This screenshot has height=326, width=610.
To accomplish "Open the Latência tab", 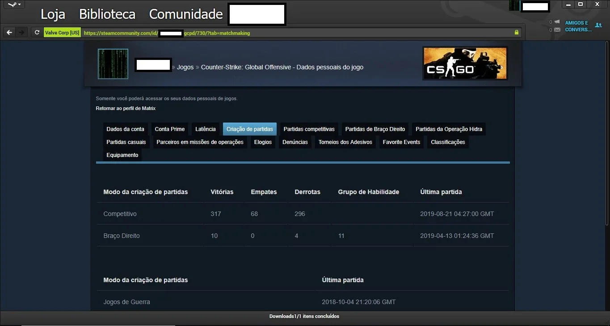I will (x=206, y=129).
